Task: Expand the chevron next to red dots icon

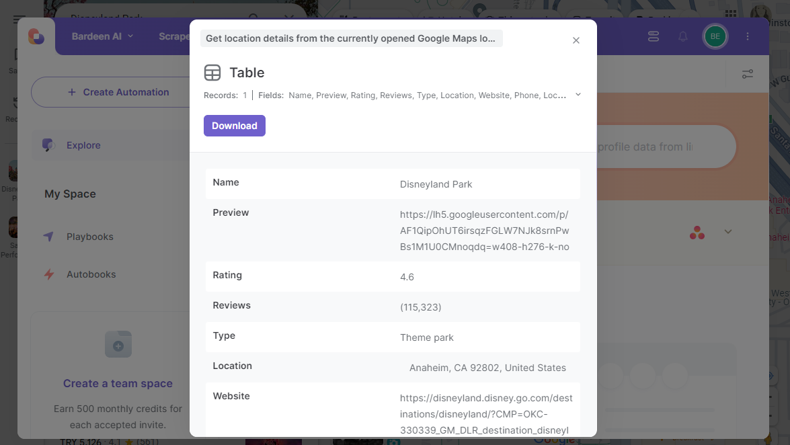Action: click(x=728, y=232)
